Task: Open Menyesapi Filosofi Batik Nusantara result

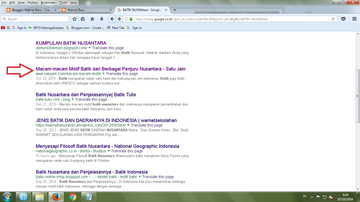Action: 108,146
